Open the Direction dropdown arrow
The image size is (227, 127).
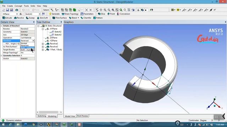[33, 41]
